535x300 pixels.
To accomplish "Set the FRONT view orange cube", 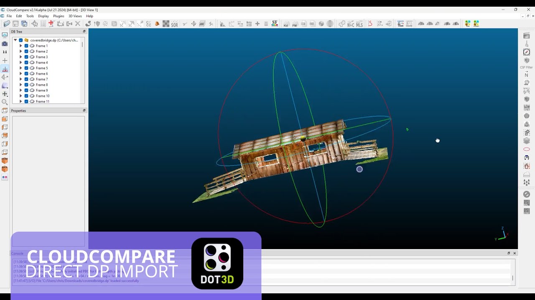I will (5, 160).
